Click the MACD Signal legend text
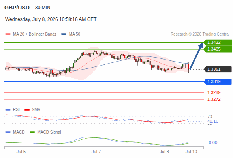The image size is (233, 158). pos(49,132)
